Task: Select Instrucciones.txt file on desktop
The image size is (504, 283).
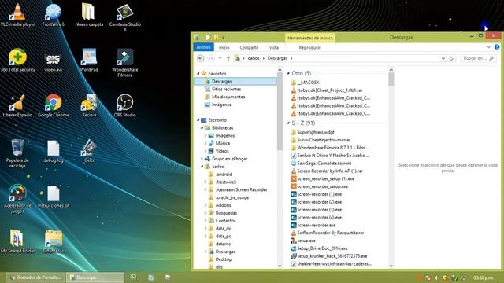Action: 54,197
